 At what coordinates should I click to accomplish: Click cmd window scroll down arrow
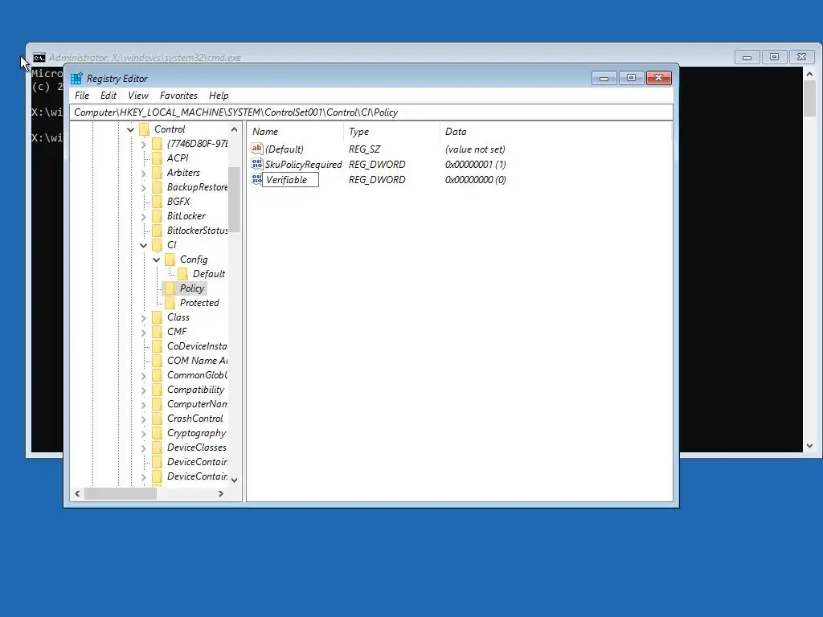coord(809,446)
